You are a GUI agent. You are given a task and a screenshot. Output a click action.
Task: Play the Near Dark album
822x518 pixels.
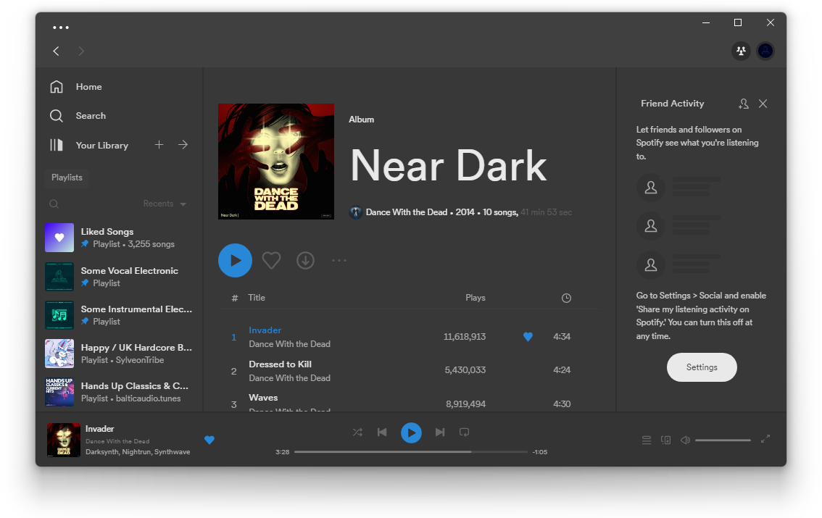click(235, 260)
